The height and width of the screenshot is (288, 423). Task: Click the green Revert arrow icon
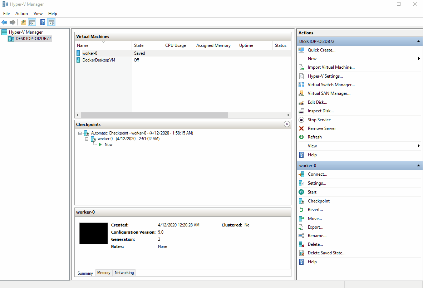point(301,210)
